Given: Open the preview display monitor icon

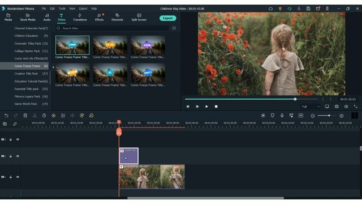Looking at the screenshot, I should [x=327, y=107].
